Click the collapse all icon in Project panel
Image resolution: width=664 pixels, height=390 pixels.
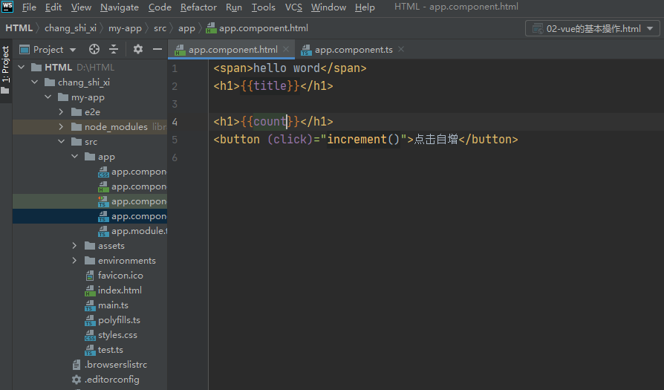(114, 50)
